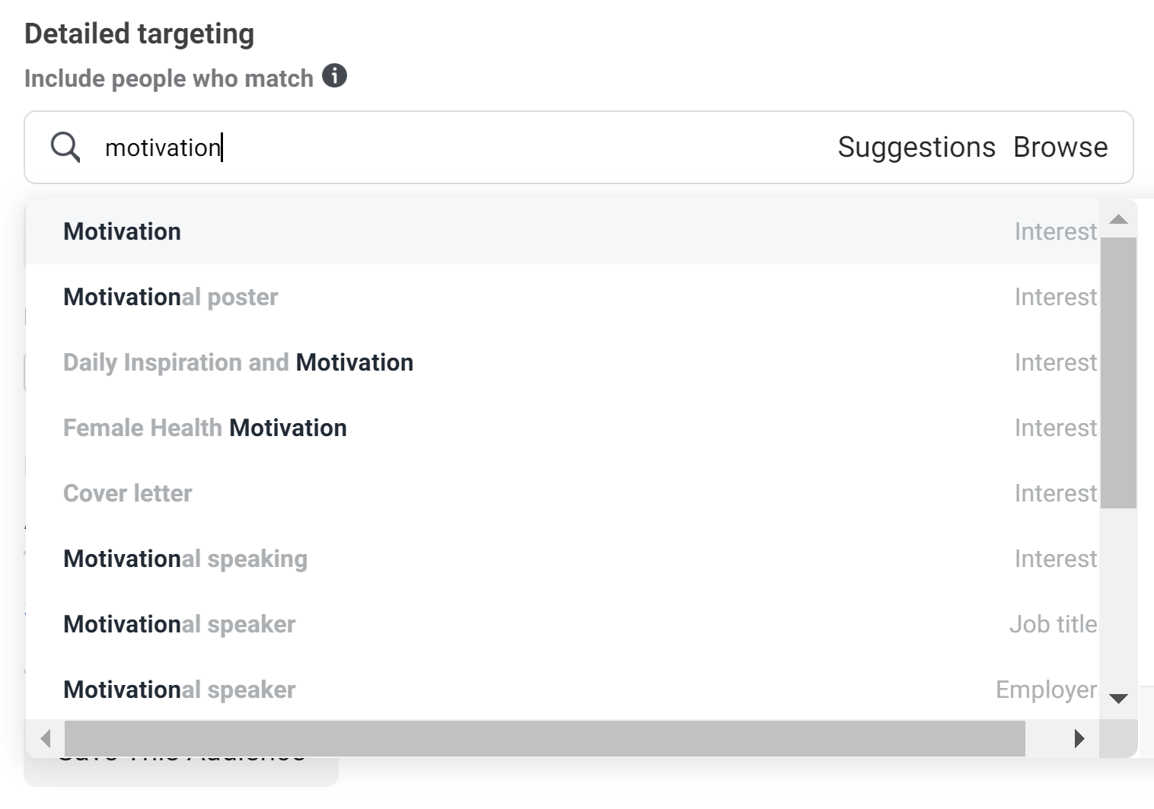Select Daily Inspiration and Motivation
The height and width of the screenshot is (809, 1154).
(x=563, y=362)
